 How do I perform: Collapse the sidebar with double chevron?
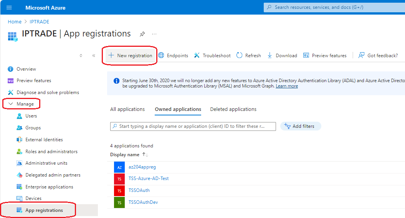[94, 56]
